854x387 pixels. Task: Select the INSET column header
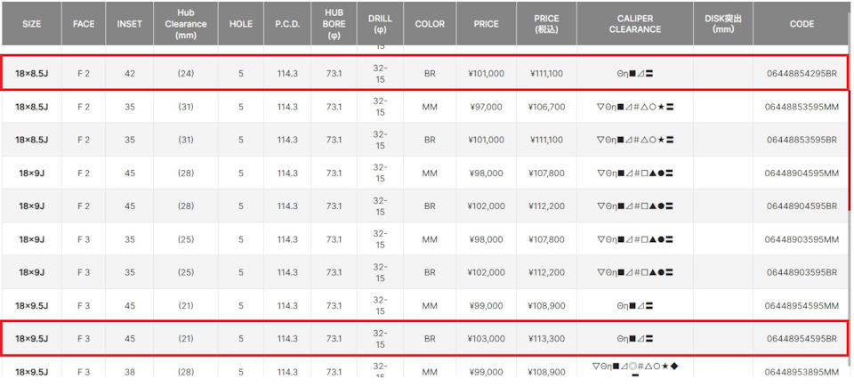(129, 24)
